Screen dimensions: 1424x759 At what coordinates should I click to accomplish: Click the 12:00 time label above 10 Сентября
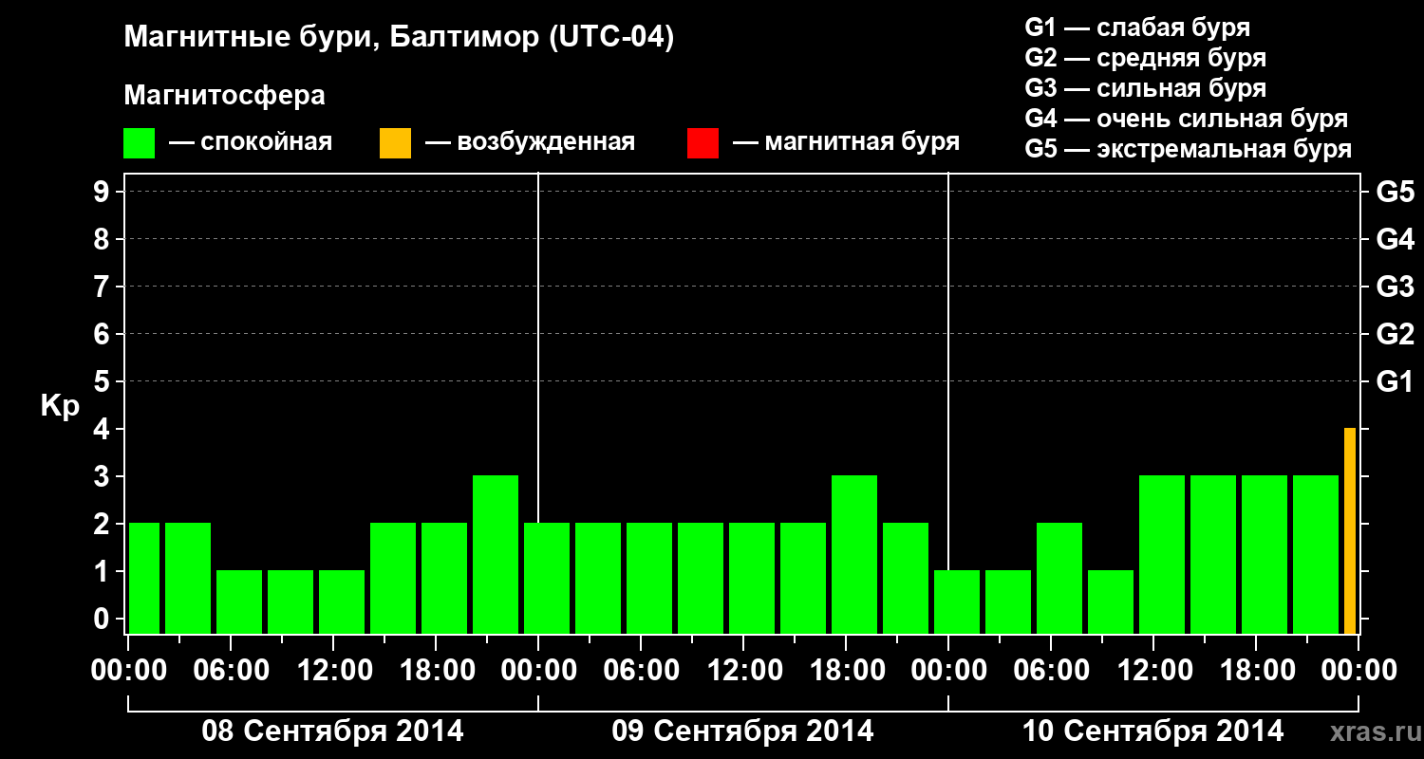click(1153, 670)
